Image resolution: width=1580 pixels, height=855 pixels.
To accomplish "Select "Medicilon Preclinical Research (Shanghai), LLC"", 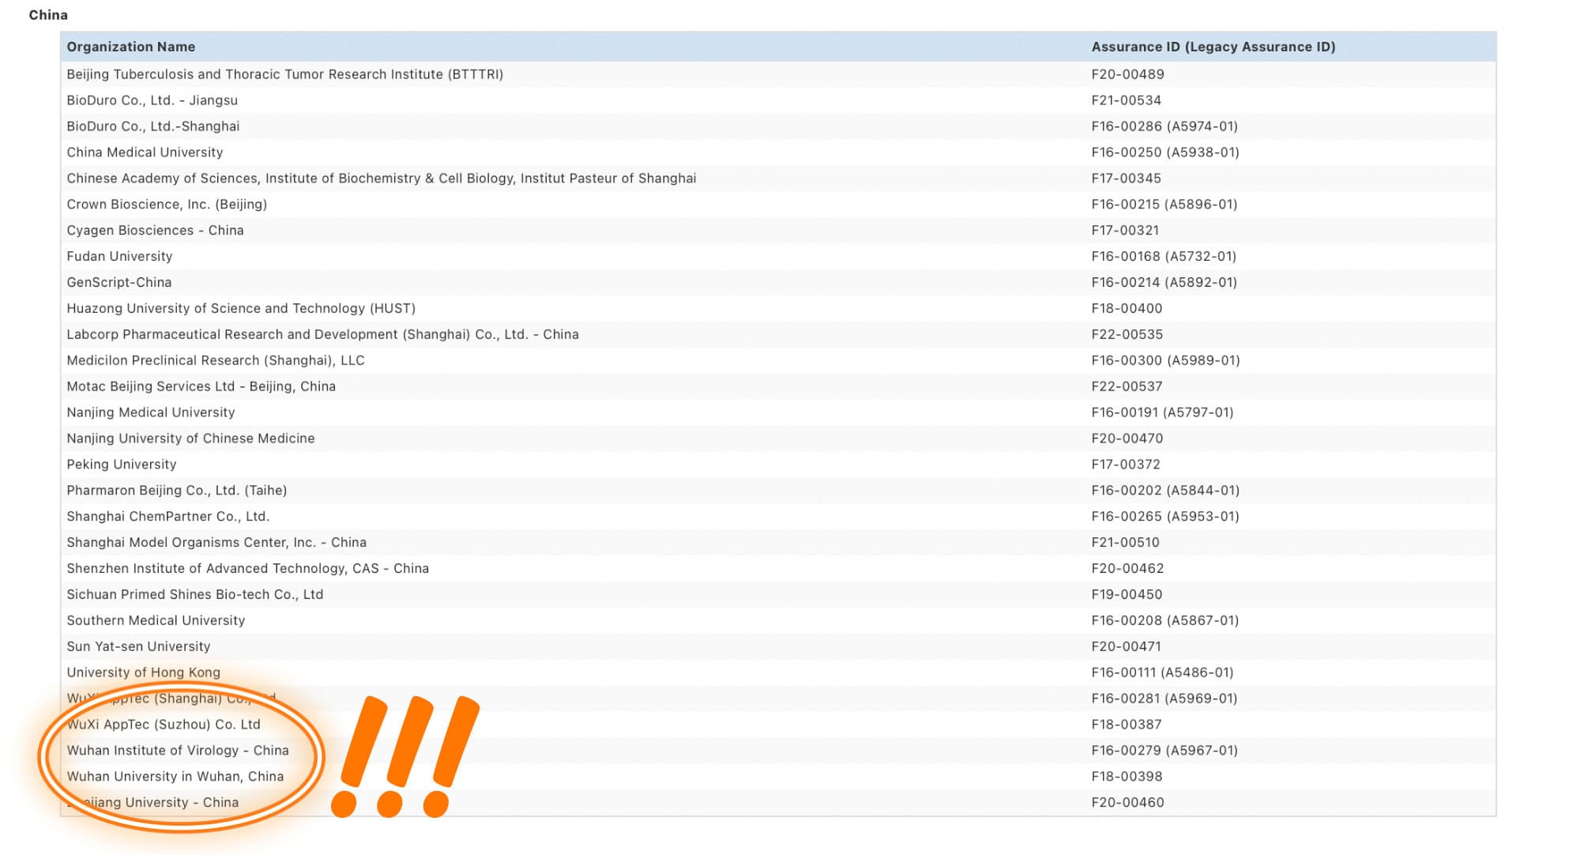I will click(216, 361).
